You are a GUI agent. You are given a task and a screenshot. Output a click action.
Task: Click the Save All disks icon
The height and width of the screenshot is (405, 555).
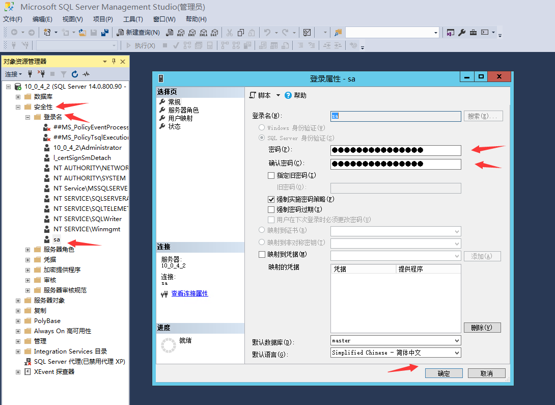105,33
